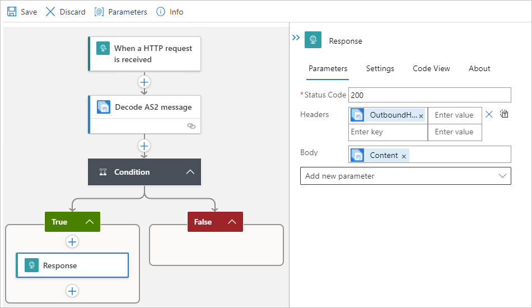The width and height of the screenshot is (532, 308).
Task: Collapse the False branch
Action: pyautogui.click(x=232, y=222)
